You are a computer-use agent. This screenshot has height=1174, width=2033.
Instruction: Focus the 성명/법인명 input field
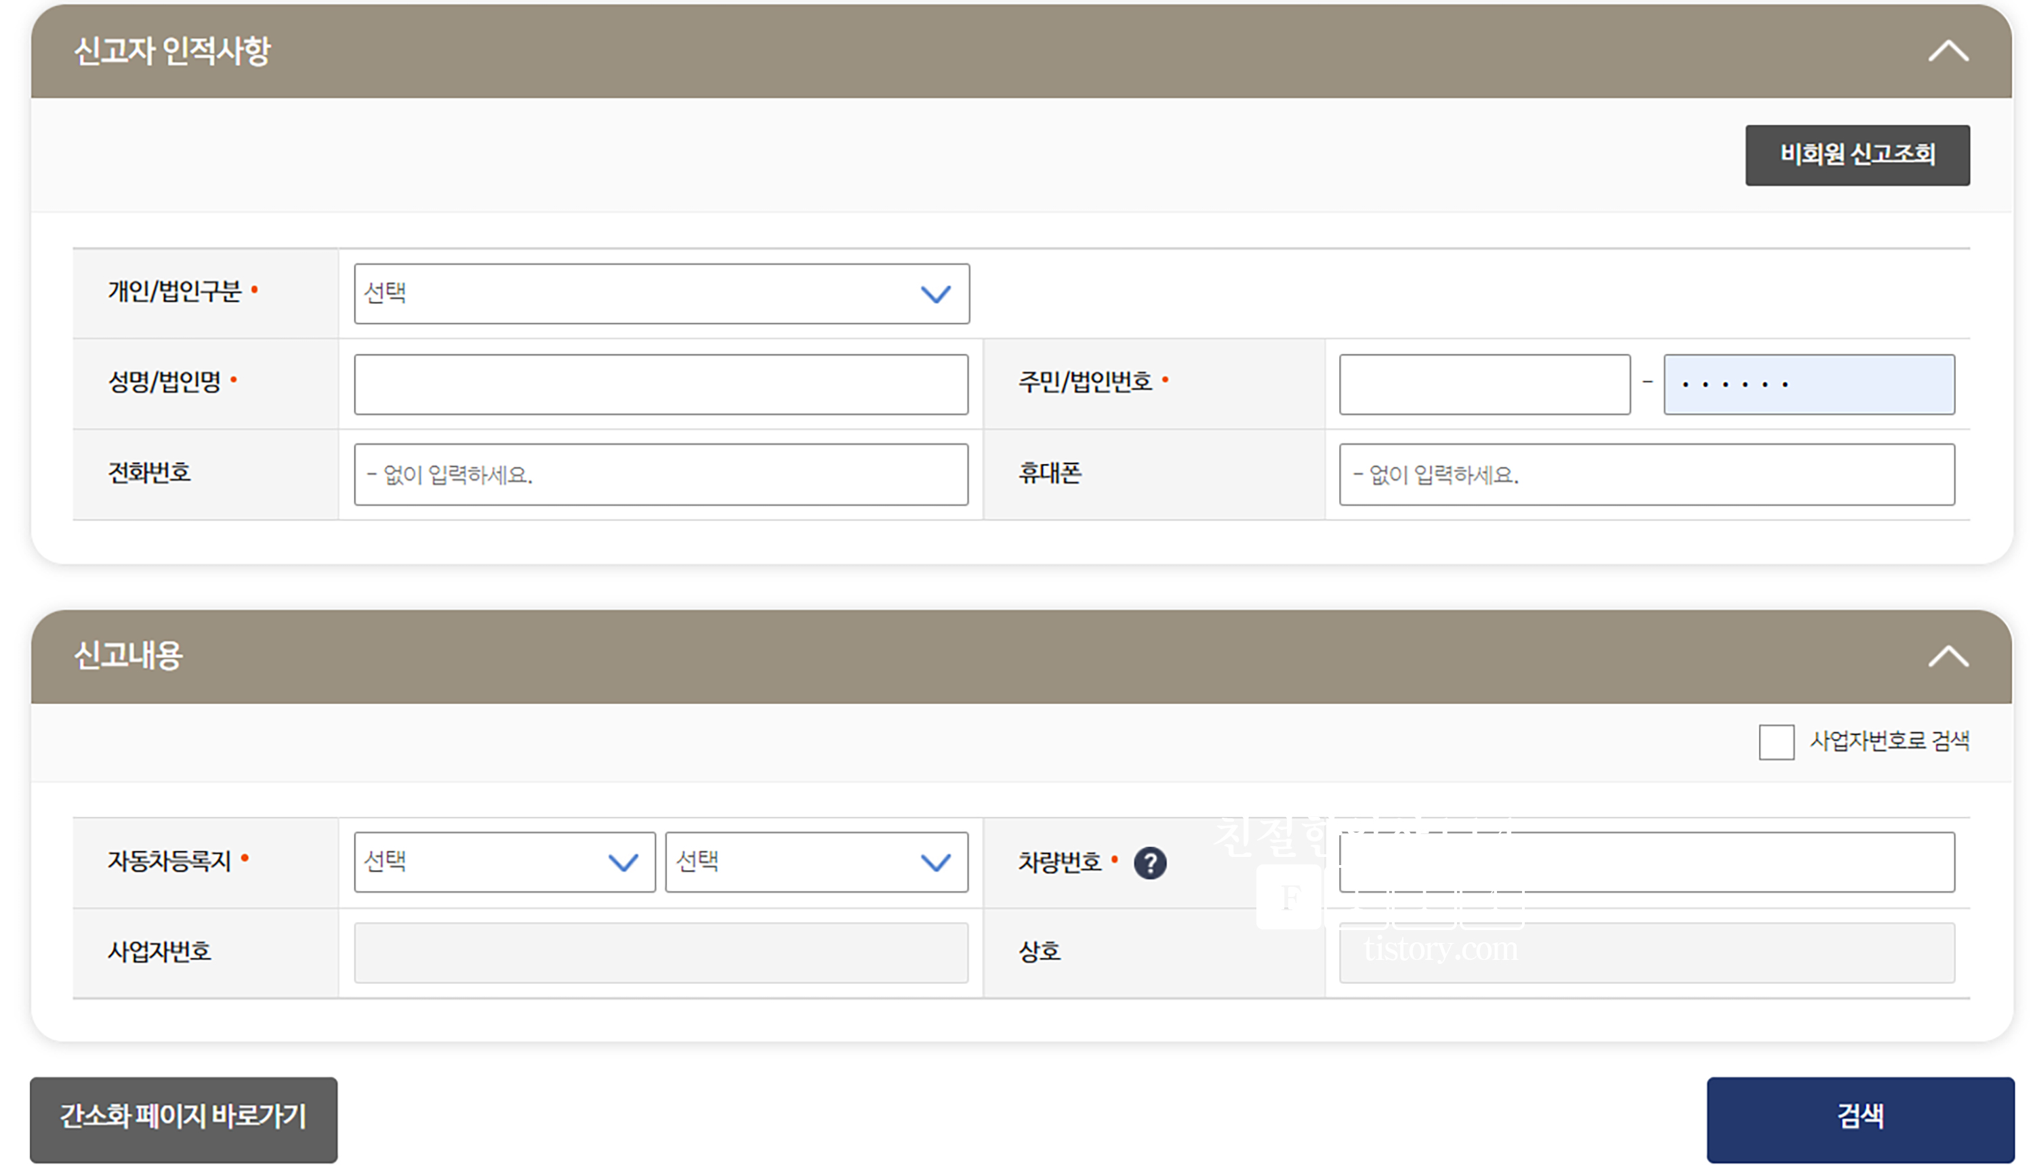click(x=661, y=384)
